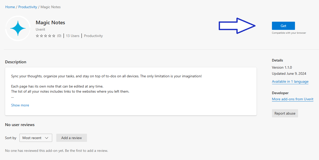Open the Home breadcrumb link
Image resolution: width=319 pixels, height=160 pixels.
click(10, 7)
